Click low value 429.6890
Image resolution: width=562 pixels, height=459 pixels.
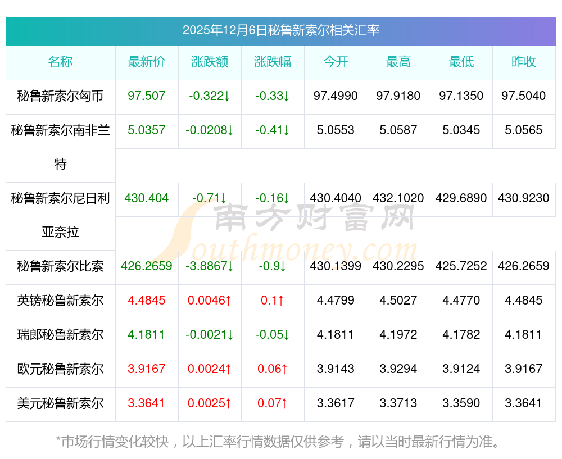461,198
